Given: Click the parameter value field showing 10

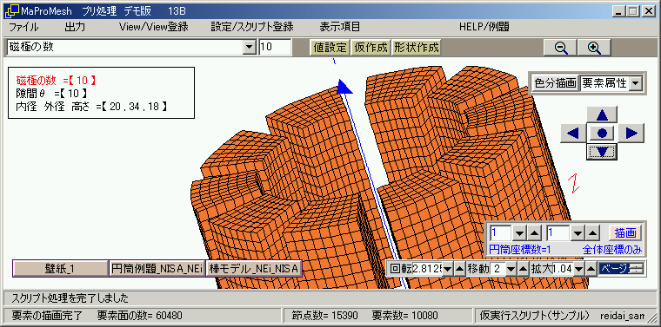Looking at the screenshot, I should pyautogui.click(x=275, y=48).
